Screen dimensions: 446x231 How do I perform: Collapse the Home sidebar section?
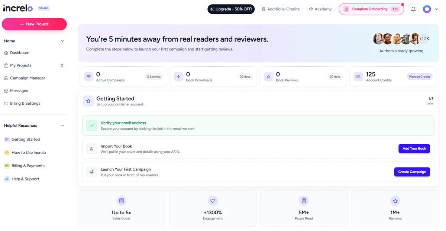(62, 41)
